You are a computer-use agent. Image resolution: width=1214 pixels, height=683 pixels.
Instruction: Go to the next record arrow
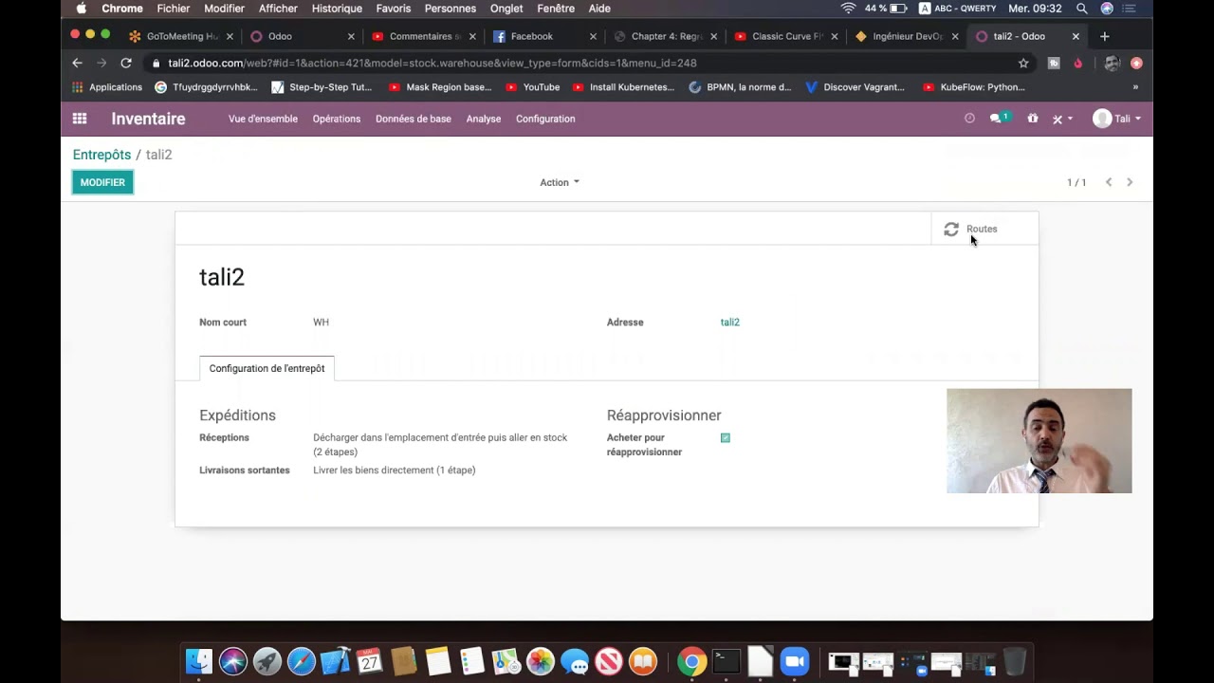tap(1130, 182)
